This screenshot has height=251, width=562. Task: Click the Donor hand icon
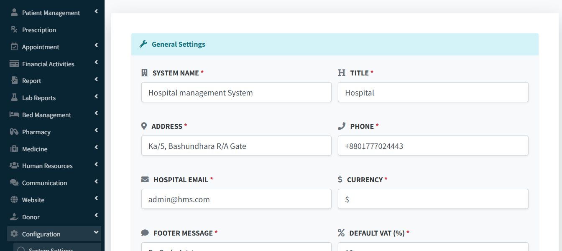coord(14,217)
